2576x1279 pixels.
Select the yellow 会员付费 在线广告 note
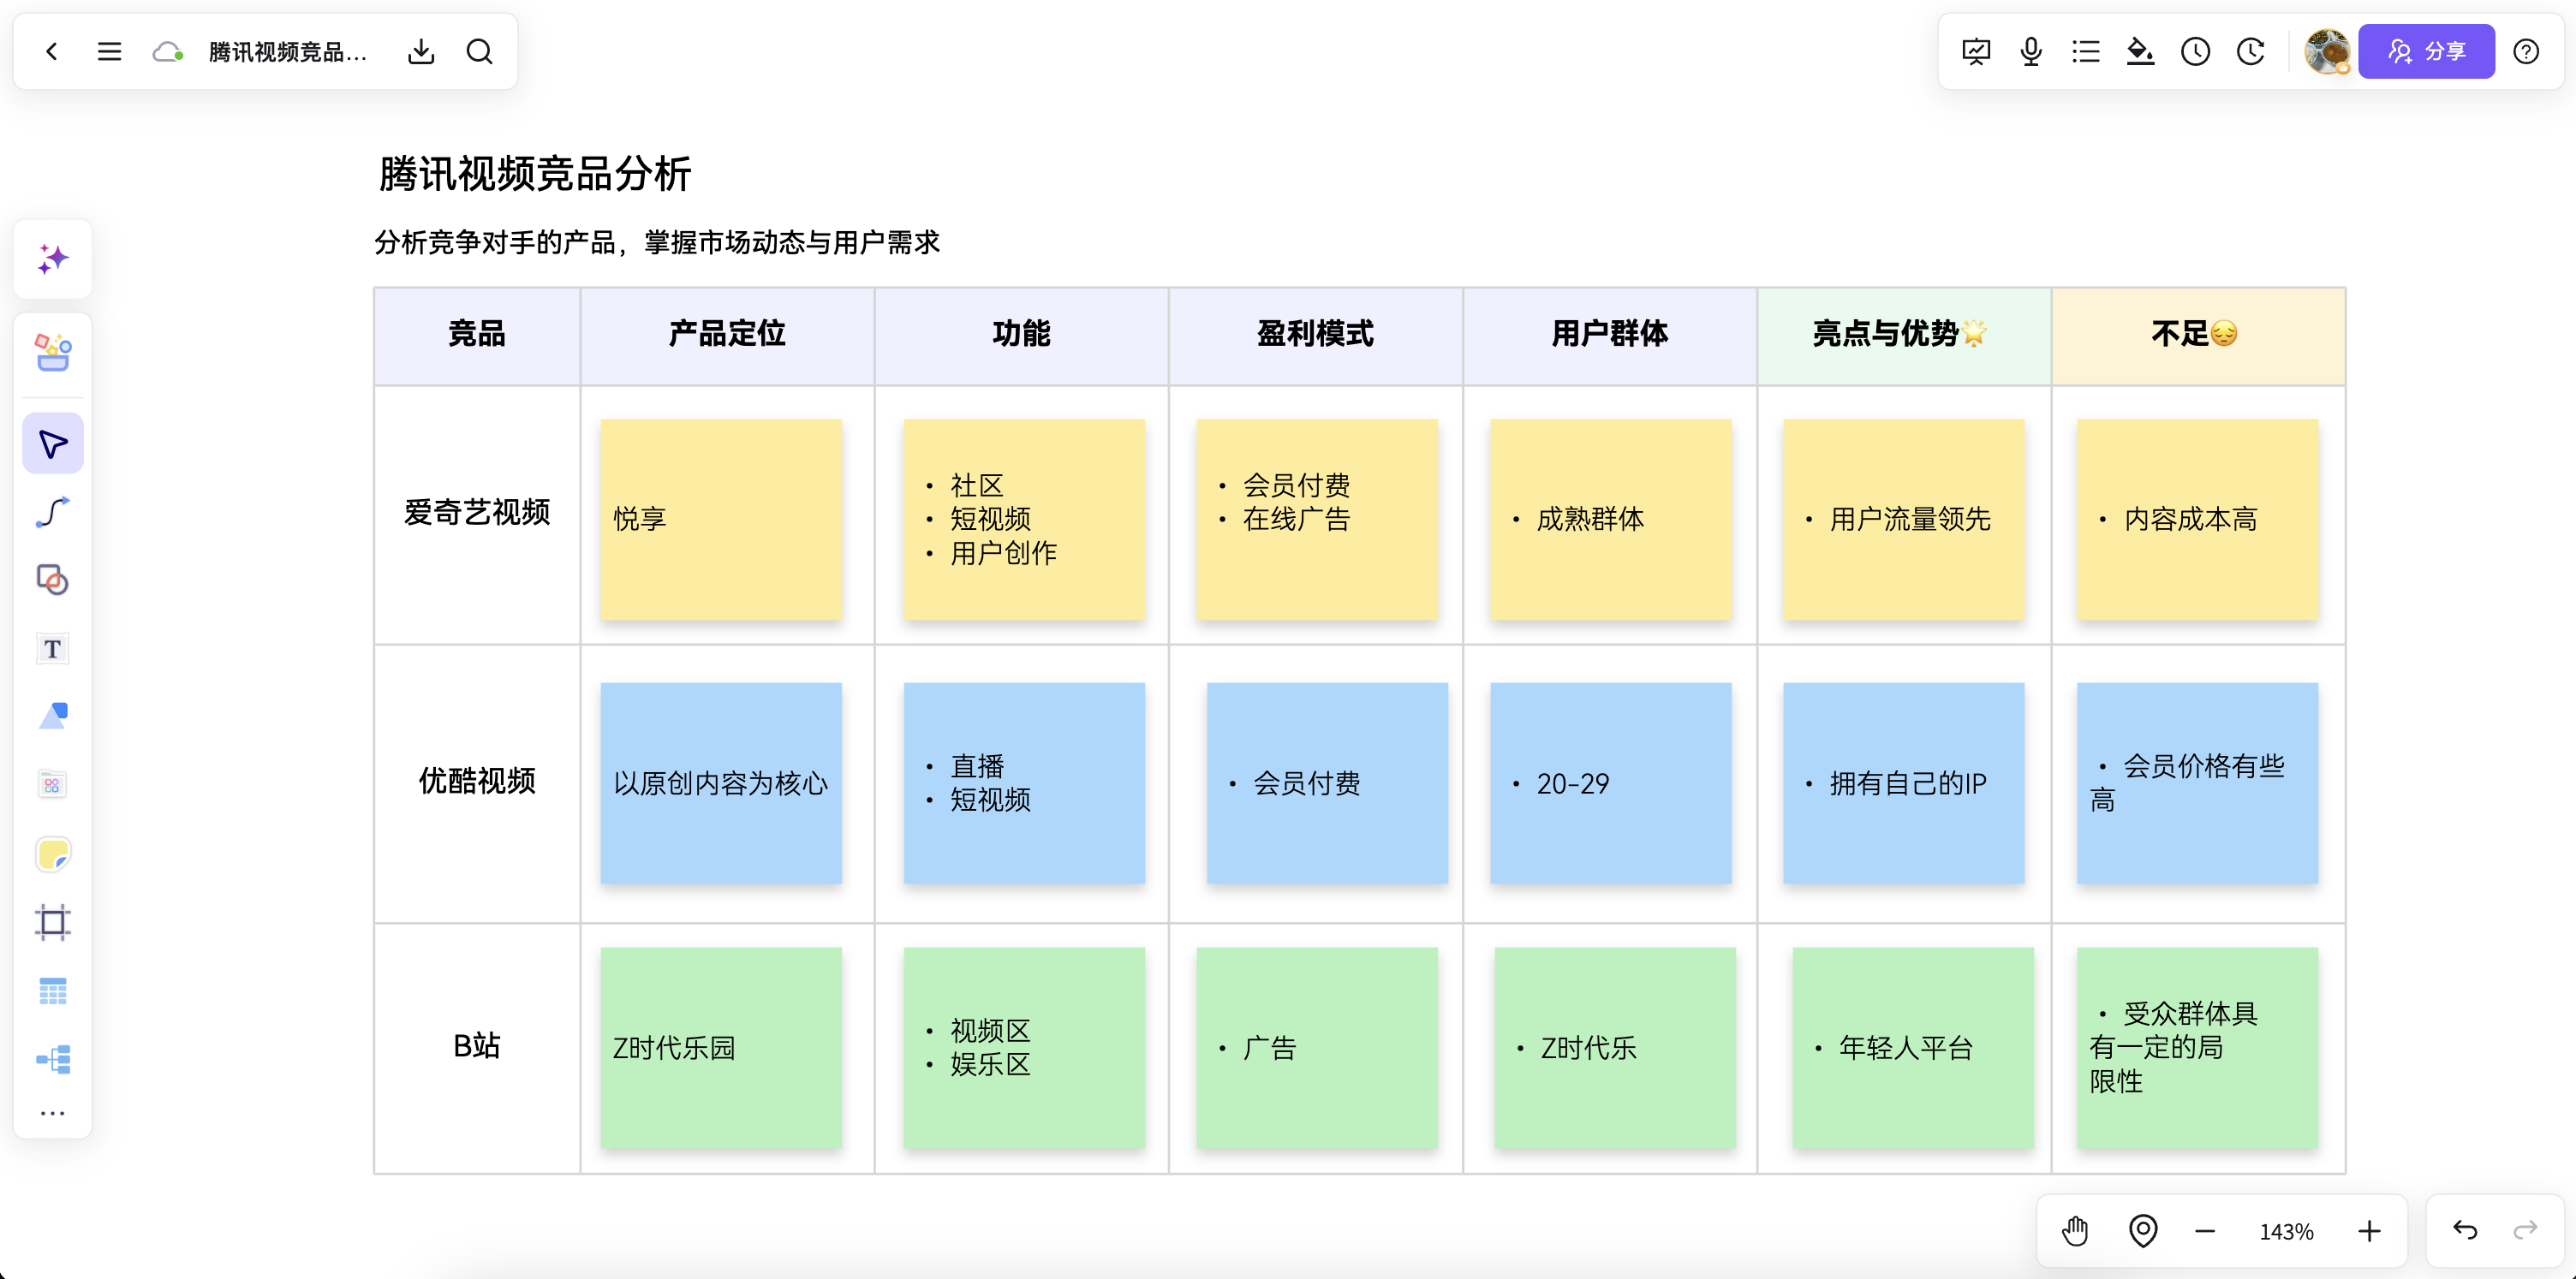pos(1317,519)
